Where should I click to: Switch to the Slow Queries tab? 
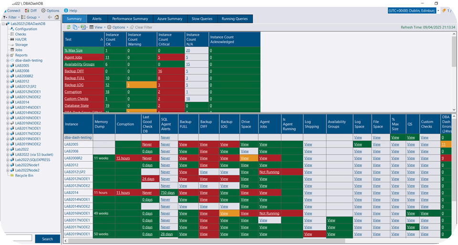[202, 19]
